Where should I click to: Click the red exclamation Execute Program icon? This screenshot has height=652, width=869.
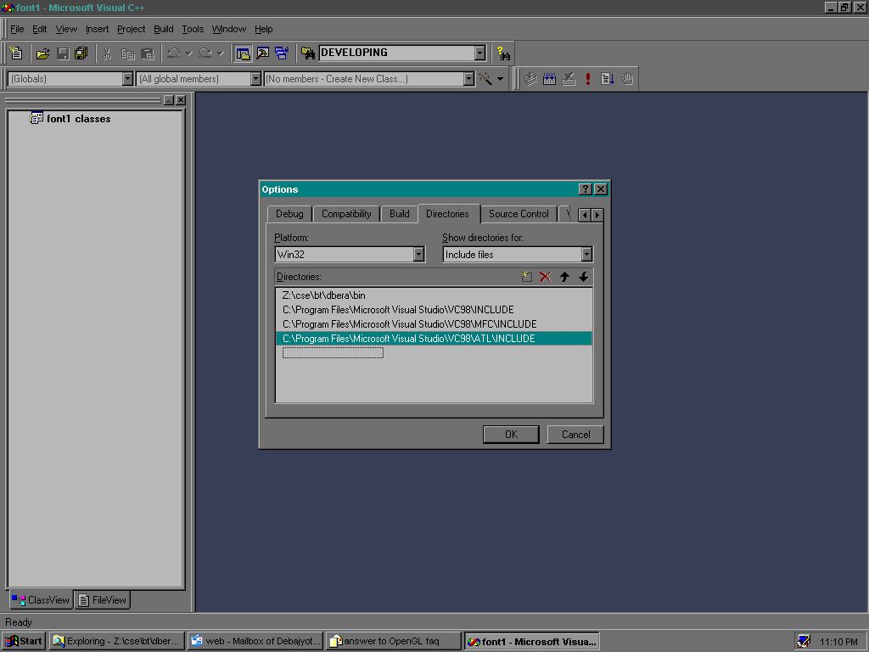tap(588, 79)
